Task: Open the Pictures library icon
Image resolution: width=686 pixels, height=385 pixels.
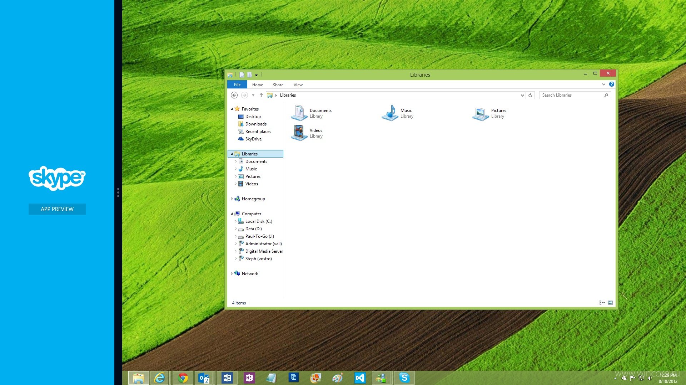Action: point(481,114)
